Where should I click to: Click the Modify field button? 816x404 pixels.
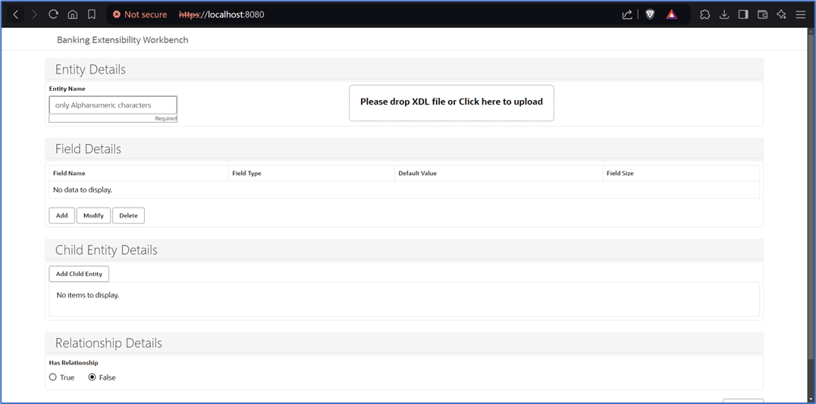[94, 215]
